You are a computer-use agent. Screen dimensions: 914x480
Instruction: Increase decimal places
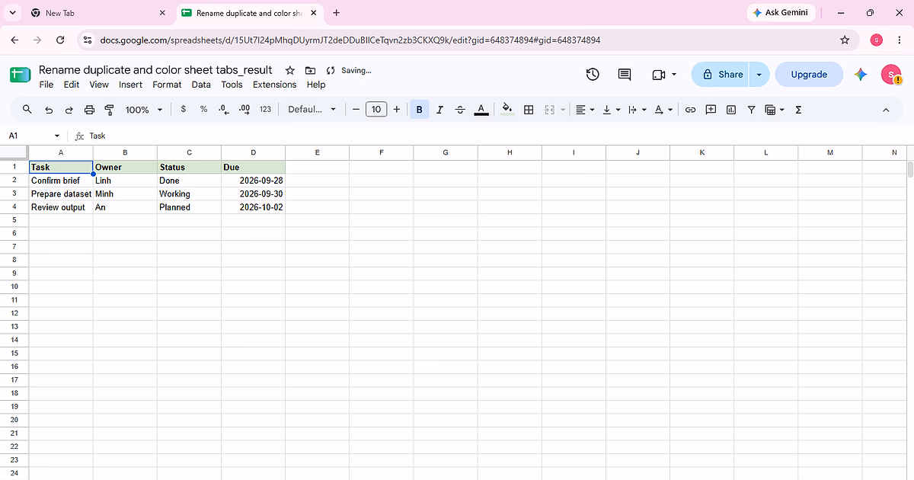click(x=244, y=110)
